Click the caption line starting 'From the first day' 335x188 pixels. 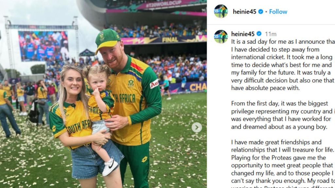click(279, 103)
